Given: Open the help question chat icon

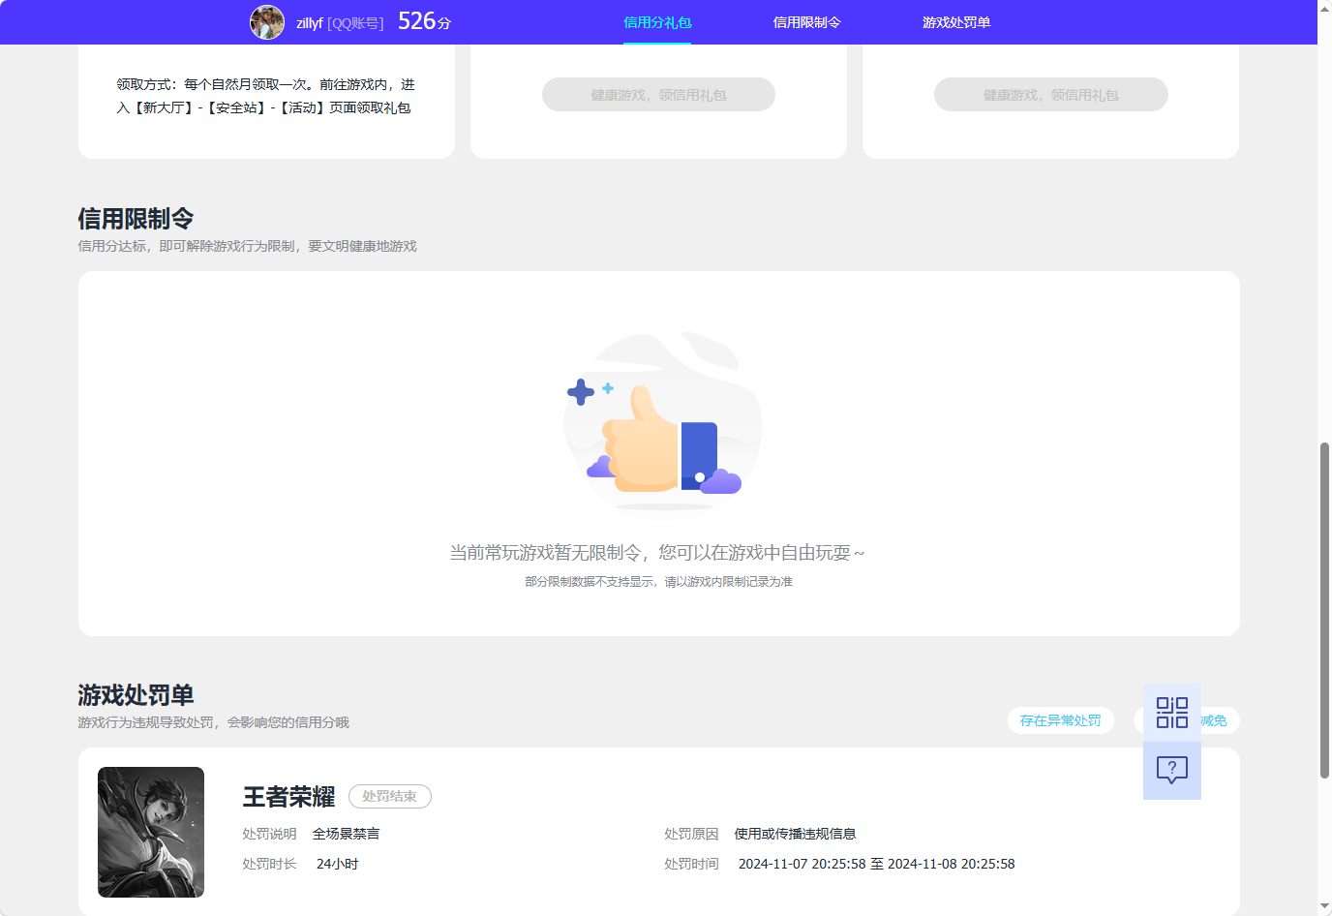Looking at the screenshot, I should point(1171,771).
